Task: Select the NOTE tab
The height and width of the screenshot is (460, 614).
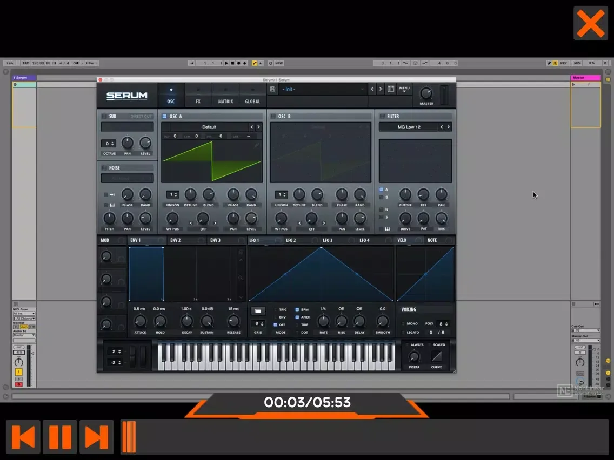Action: click(432, 240)
